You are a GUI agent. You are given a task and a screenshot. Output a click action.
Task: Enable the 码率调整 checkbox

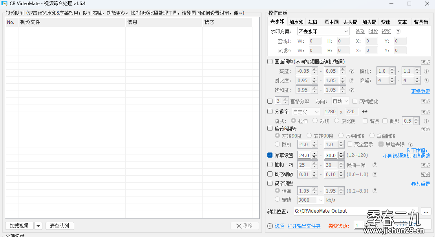point(270,184)
